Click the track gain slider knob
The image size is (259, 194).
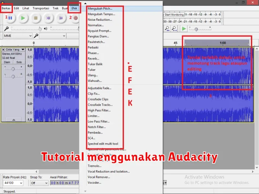pyautogui.click(x=13, y=69)
